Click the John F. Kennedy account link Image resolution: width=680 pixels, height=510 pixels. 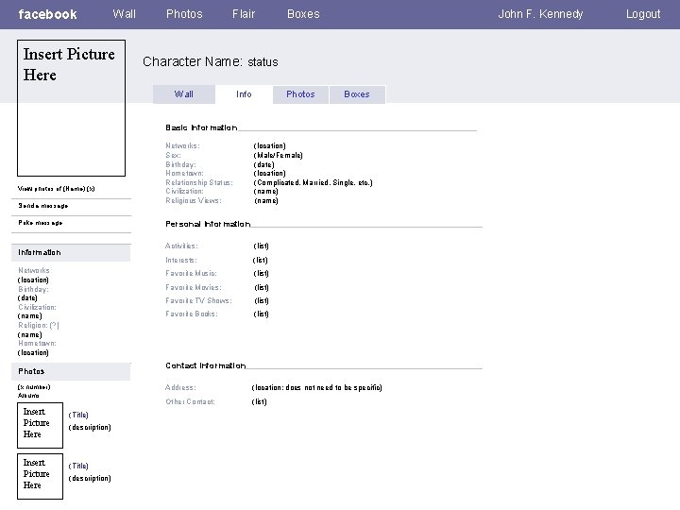tap(540, 14)
